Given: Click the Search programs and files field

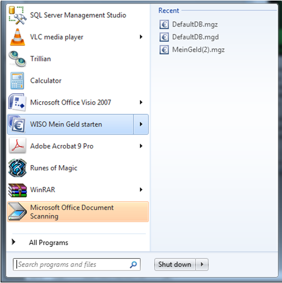Looking at the screenshot, I should coord(77,265).
